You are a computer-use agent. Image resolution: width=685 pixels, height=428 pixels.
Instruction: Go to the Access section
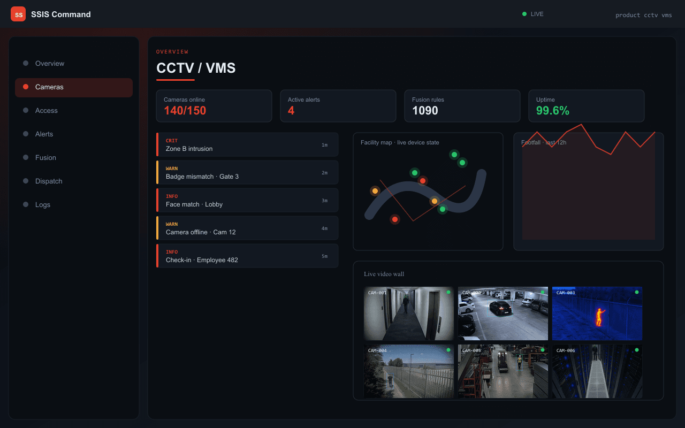point(74,110)
